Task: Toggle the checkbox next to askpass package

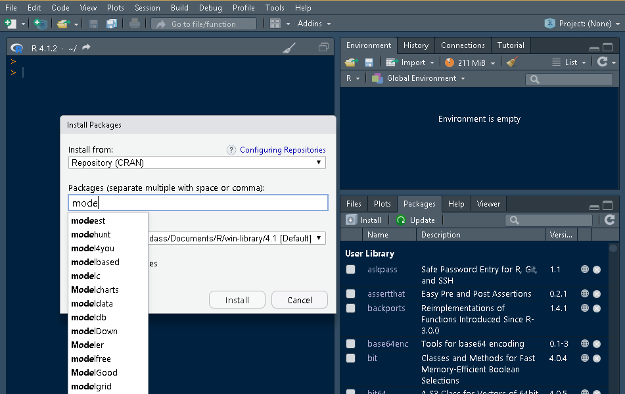Action: 350,270
